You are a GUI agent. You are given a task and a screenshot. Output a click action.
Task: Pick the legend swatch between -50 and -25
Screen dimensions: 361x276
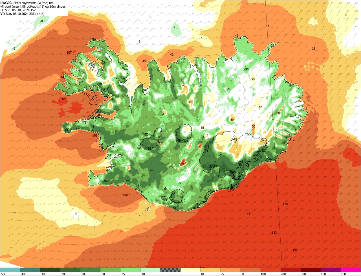click(x=110, y=270)
